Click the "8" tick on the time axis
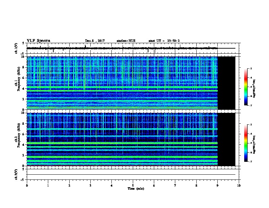This screenshot has height=208, width=269. [196, 185]
